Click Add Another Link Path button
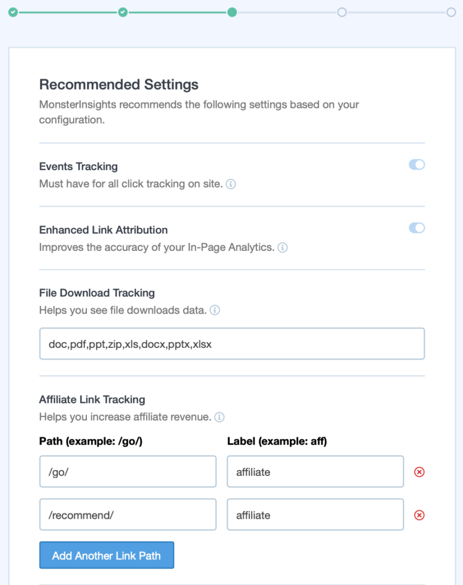The height and width of the screenshot is (585, 463). click(107, 555)
